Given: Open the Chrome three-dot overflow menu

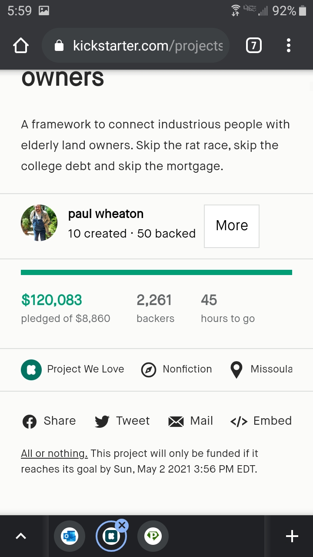Looking at the screenshot, I should click(x=289, y=46).
